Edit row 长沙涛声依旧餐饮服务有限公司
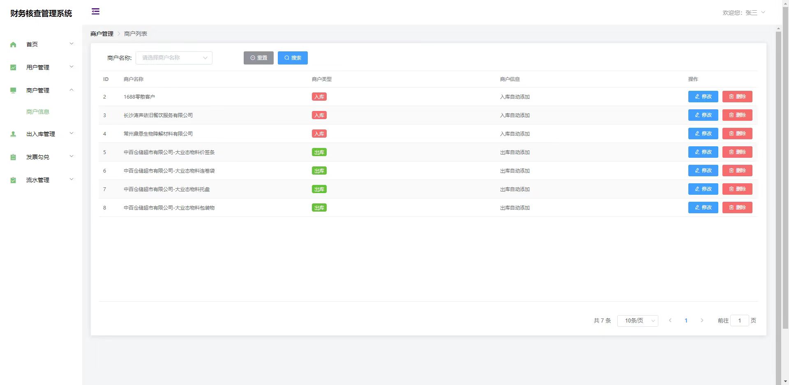 703,115
